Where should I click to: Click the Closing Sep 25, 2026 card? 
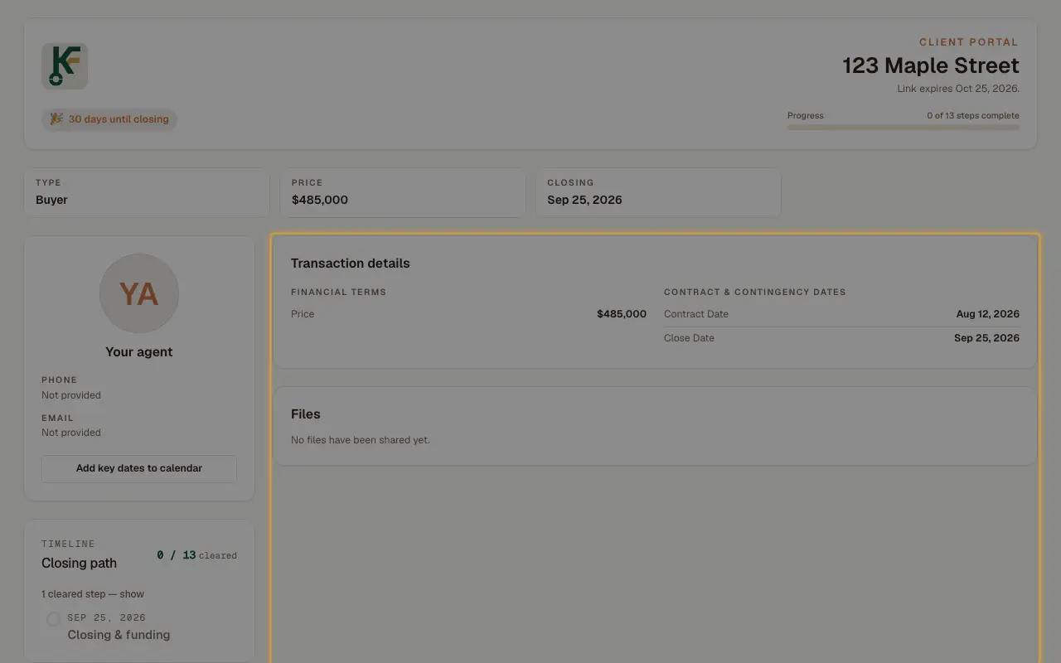coord(658,192)
